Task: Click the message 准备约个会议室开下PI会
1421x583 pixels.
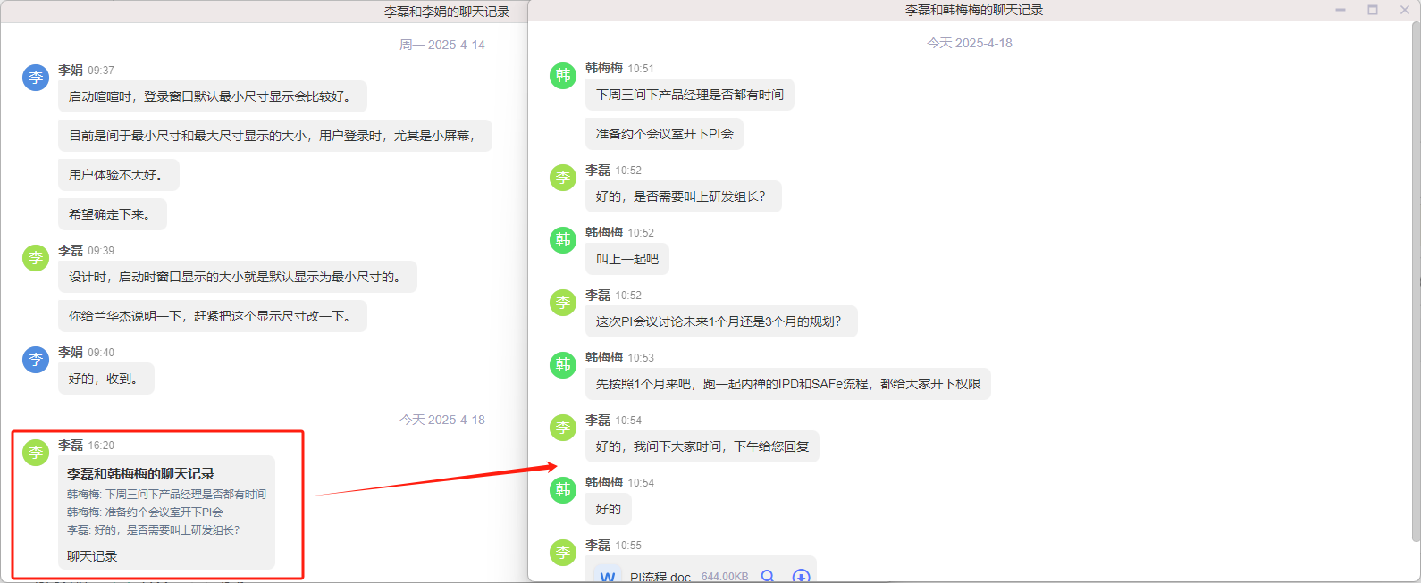Action: point(664,134)
